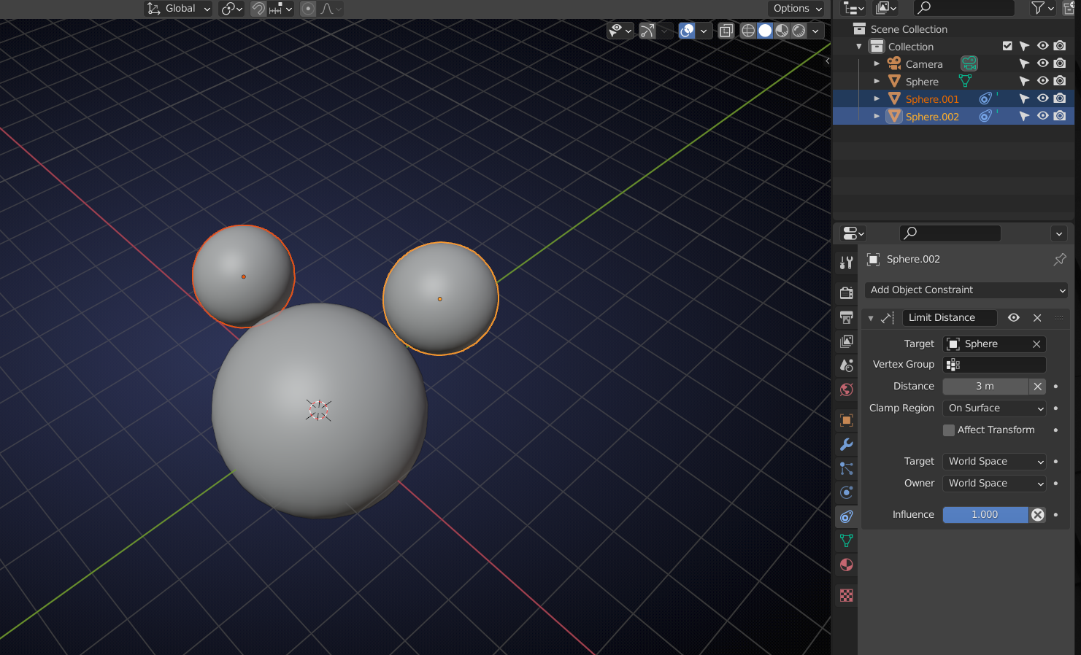Image resolution: width=1081 pixels, height=655 pixels.
Task: Collapse the Collection tree item
Action: click(x=859, y=46)
